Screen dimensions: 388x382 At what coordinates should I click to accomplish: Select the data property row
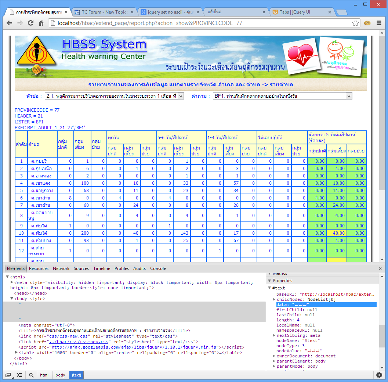click(x=326, y=304)
